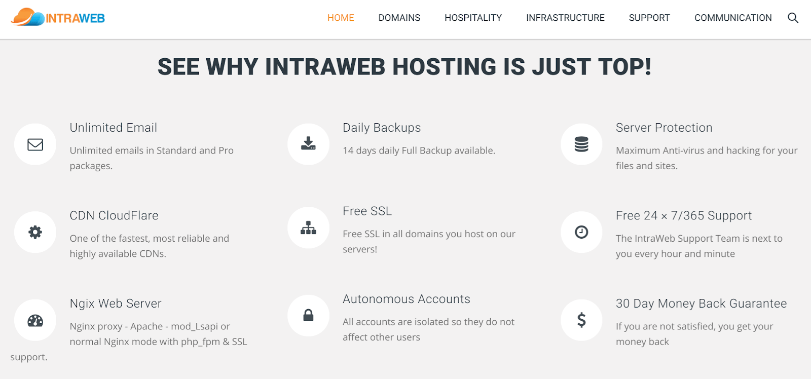Go to the Home menu item
811x379 pixels.
point(341,18)
